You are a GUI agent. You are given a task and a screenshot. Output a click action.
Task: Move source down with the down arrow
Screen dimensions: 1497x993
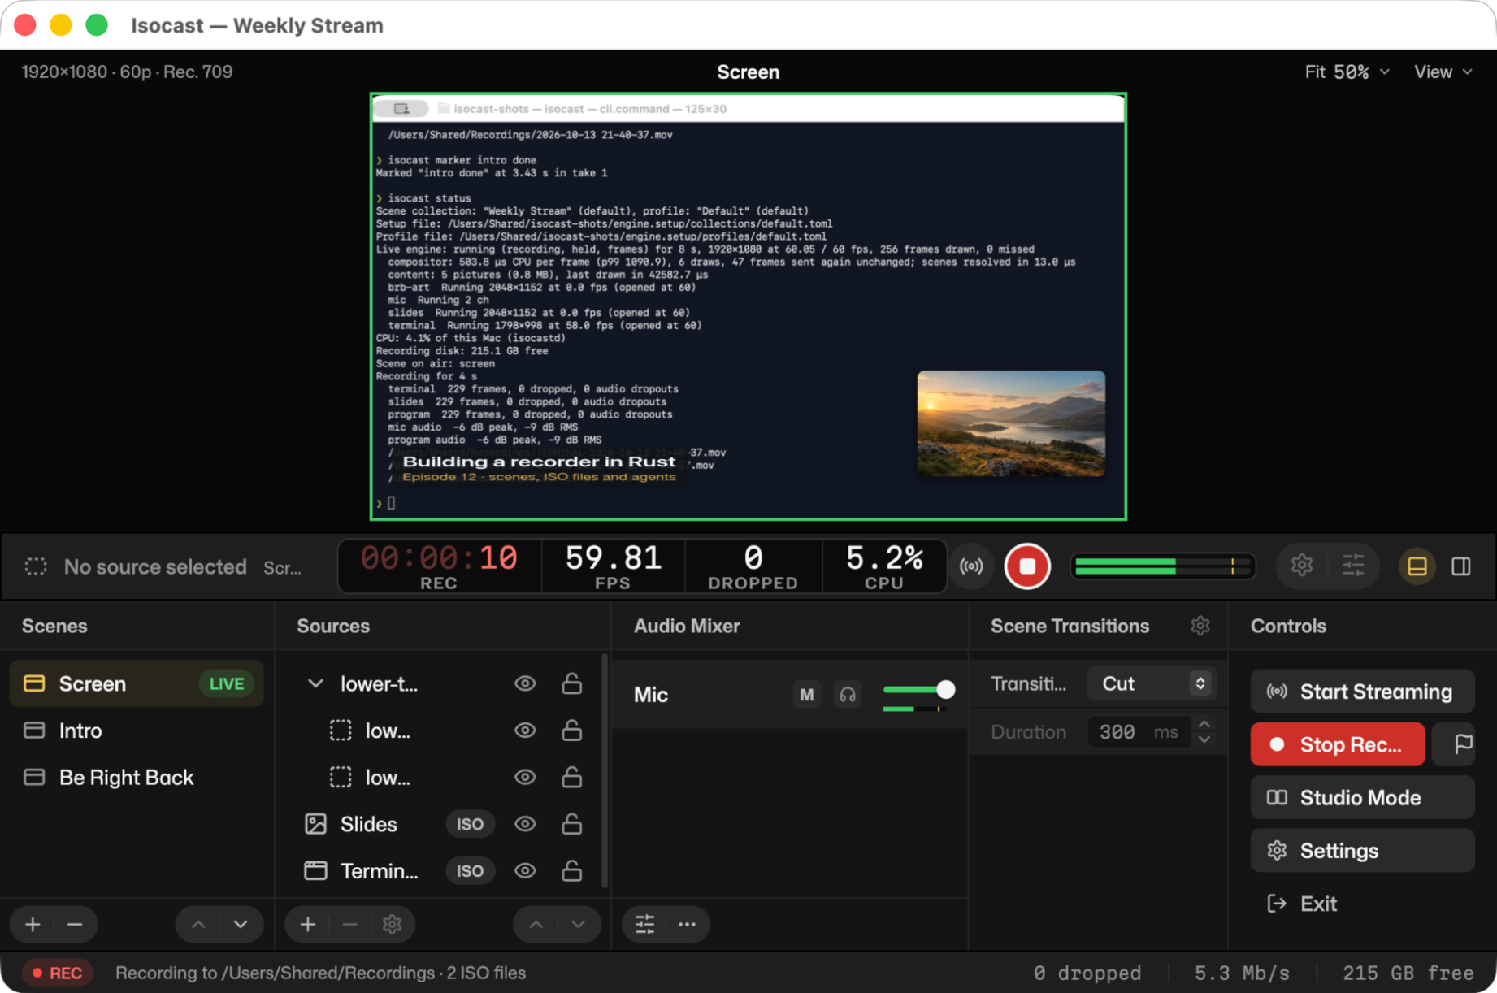pos(578,925)
